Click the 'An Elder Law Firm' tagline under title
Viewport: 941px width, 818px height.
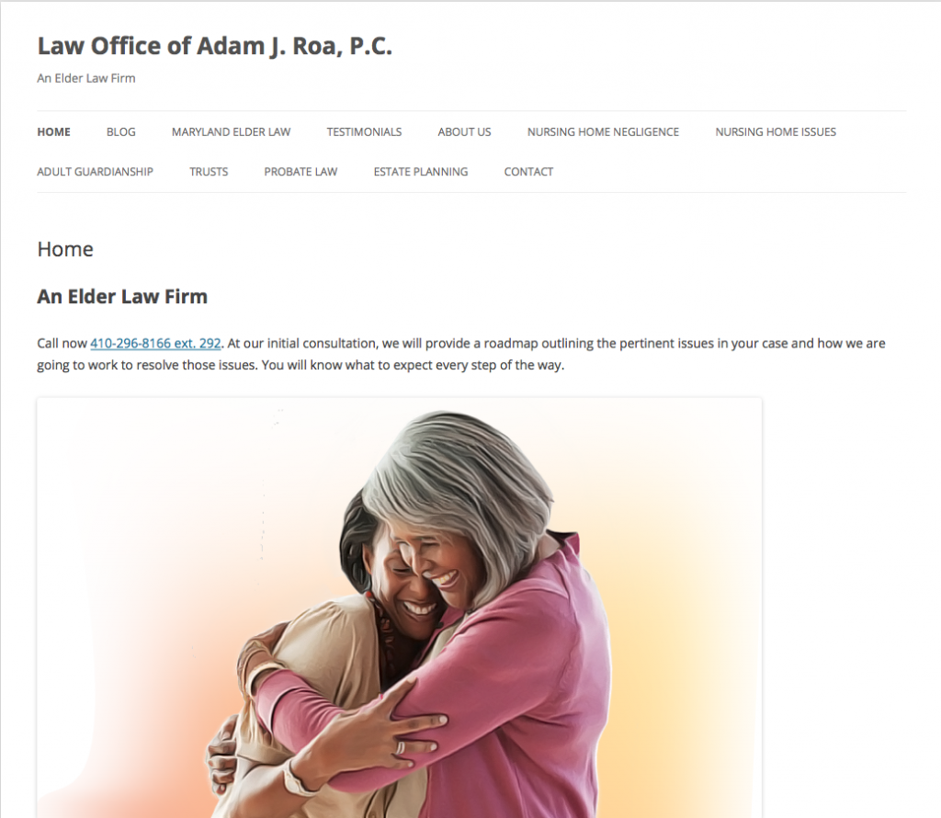tap(85, 78)
